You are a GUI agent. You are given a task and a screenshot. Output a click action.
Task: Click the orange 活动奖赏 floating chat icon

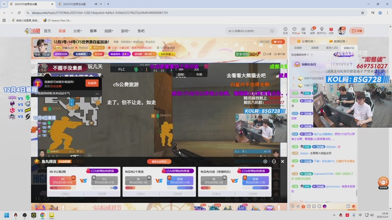(383, 182)
